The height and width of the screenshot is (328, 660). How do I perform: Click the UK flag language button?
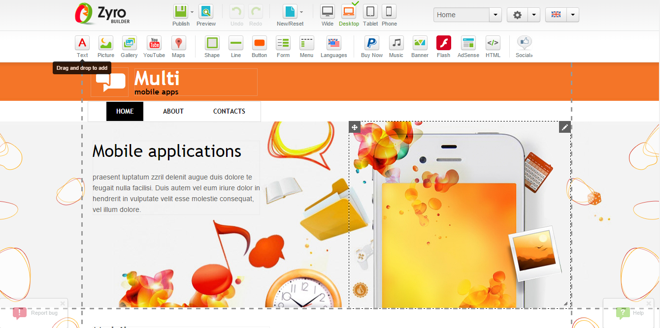(556, 15)
